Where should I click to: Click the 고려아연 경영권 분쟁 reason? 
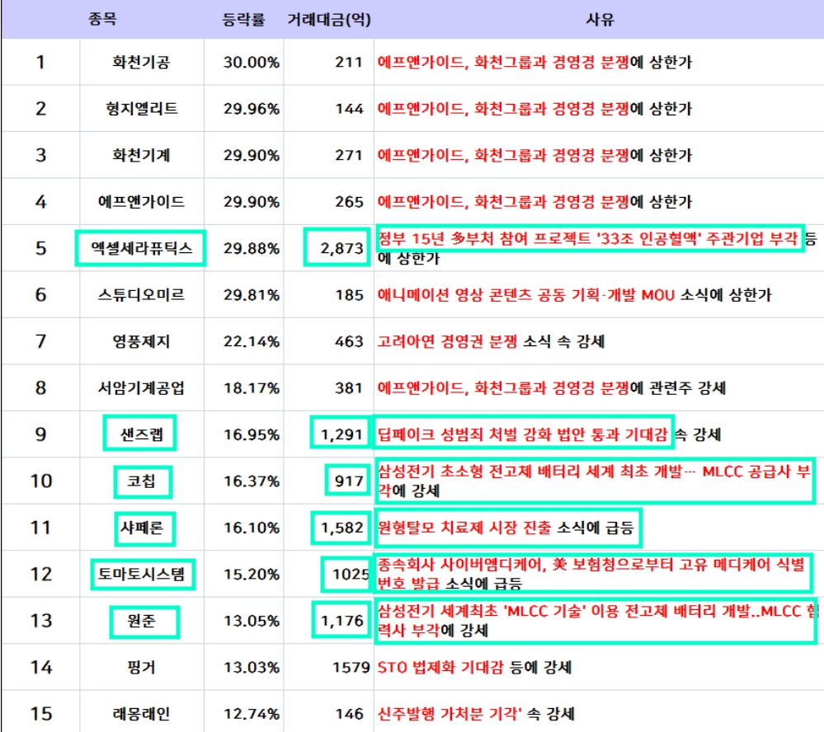click(x=490, y=341)
